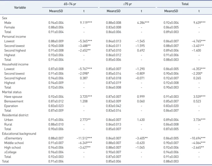Click the t value "9.119***"
The image size is (212, 166).
(86, 22)
